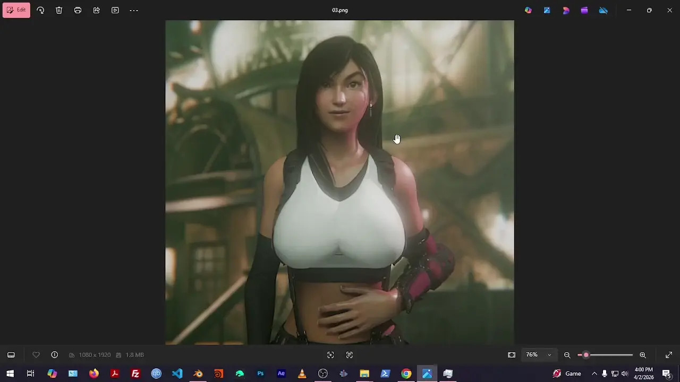This screenshot has height=382, width=680.
Task: Click the Game label in the taskbar
Action: coord(573,374)
